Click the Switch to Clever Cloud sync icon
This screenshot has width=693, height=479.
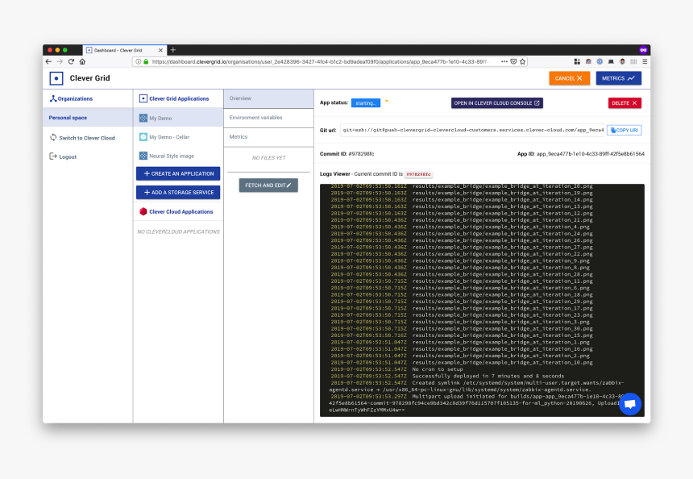[53, 138]
